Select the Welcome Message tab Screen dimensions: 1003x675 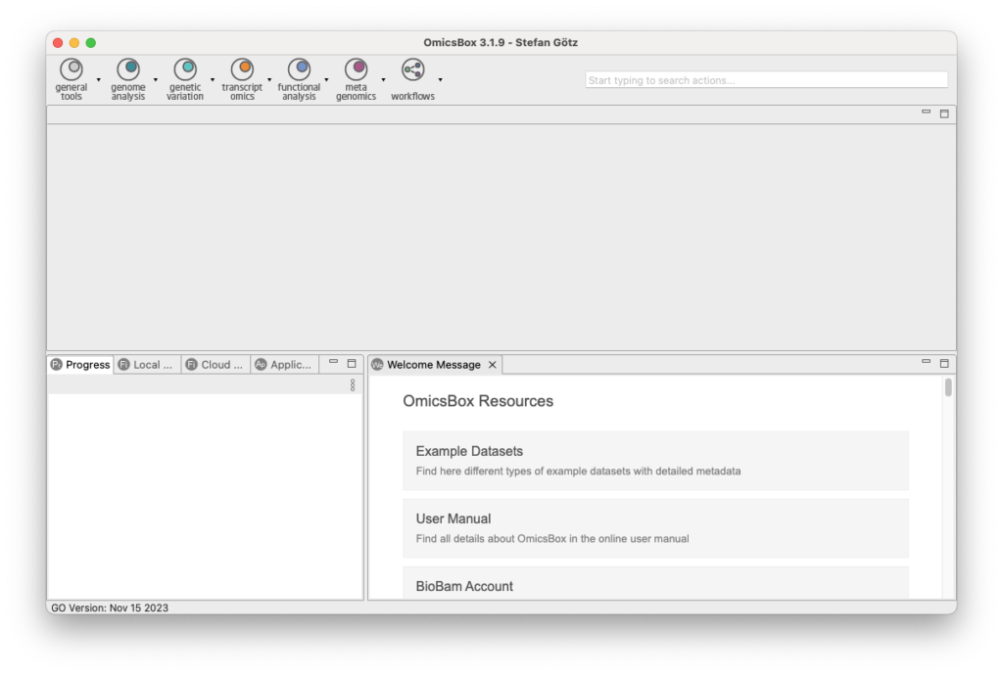click(434, 365)
